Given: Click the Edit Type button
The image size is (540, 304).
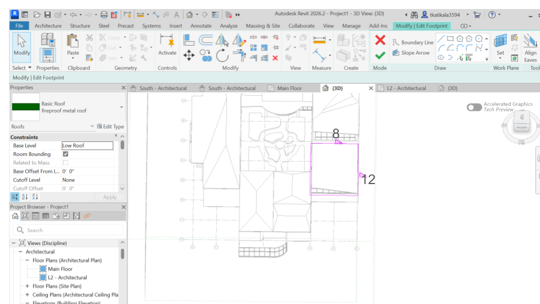Looking at the screenshot, I should (110, 127).
